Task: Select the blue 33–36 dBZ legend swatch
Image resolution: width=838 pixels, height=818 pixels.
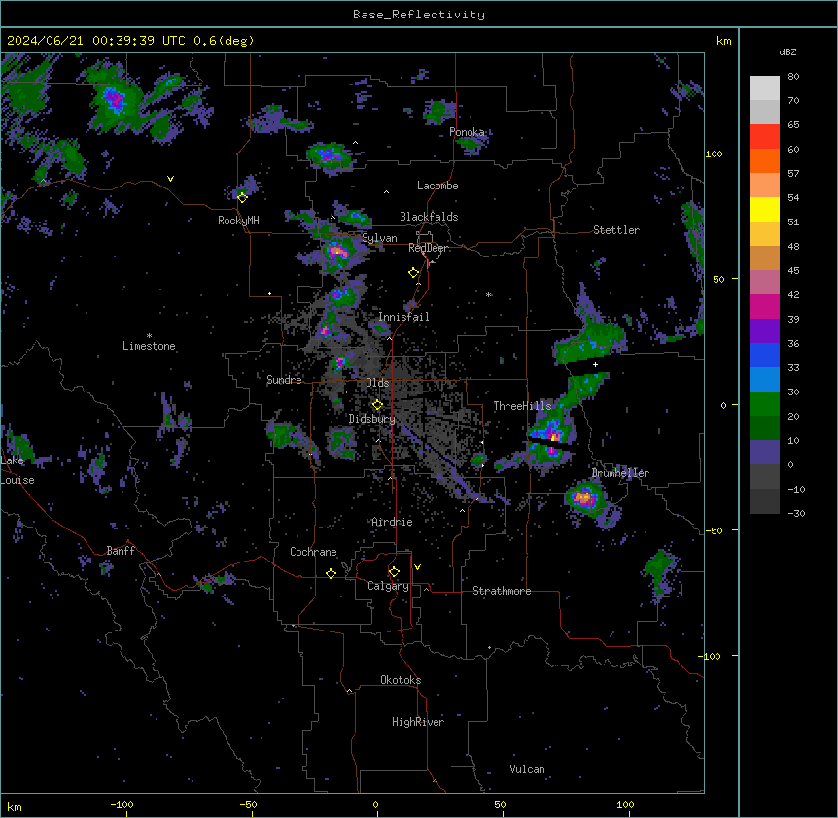Action: click(764, 355)
